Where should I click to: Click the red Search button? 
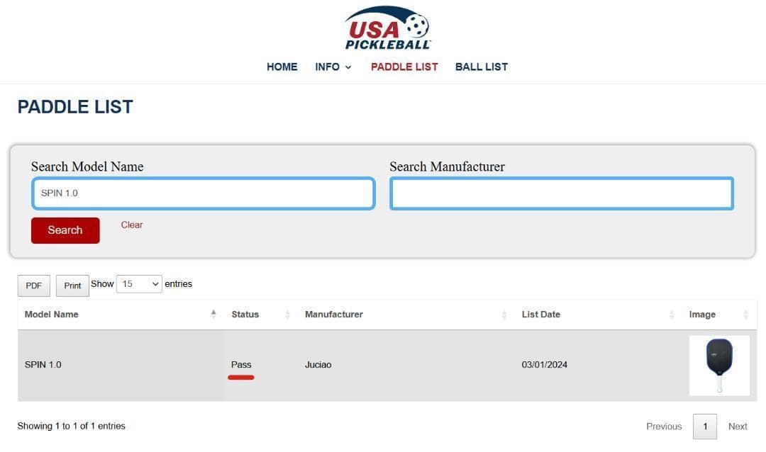[x=65, y=230]
